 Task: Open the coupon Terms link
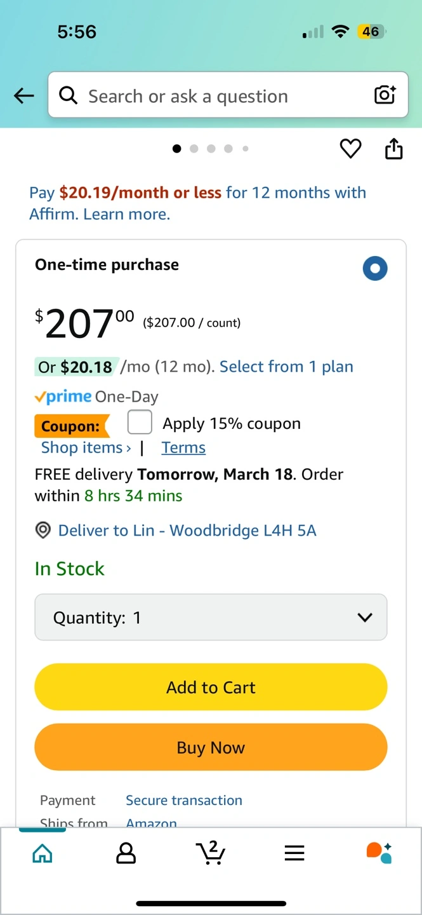click(x=183, y=447)
